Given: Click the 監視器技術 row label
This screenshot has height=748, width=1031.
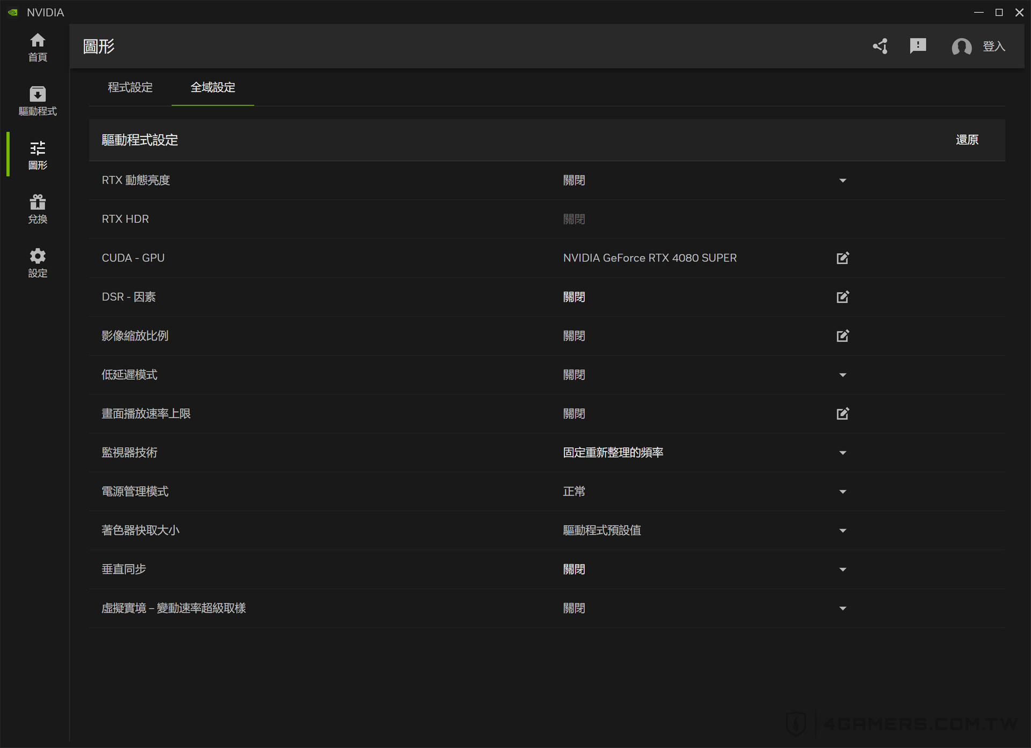Looking at the screenshot, I should pyautogui.click(x=129, y=453).
